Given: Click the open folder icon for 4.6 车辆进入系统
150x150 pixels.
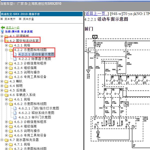Looking at the screenshot, I should pyautogui.click(x=6, y=95).
